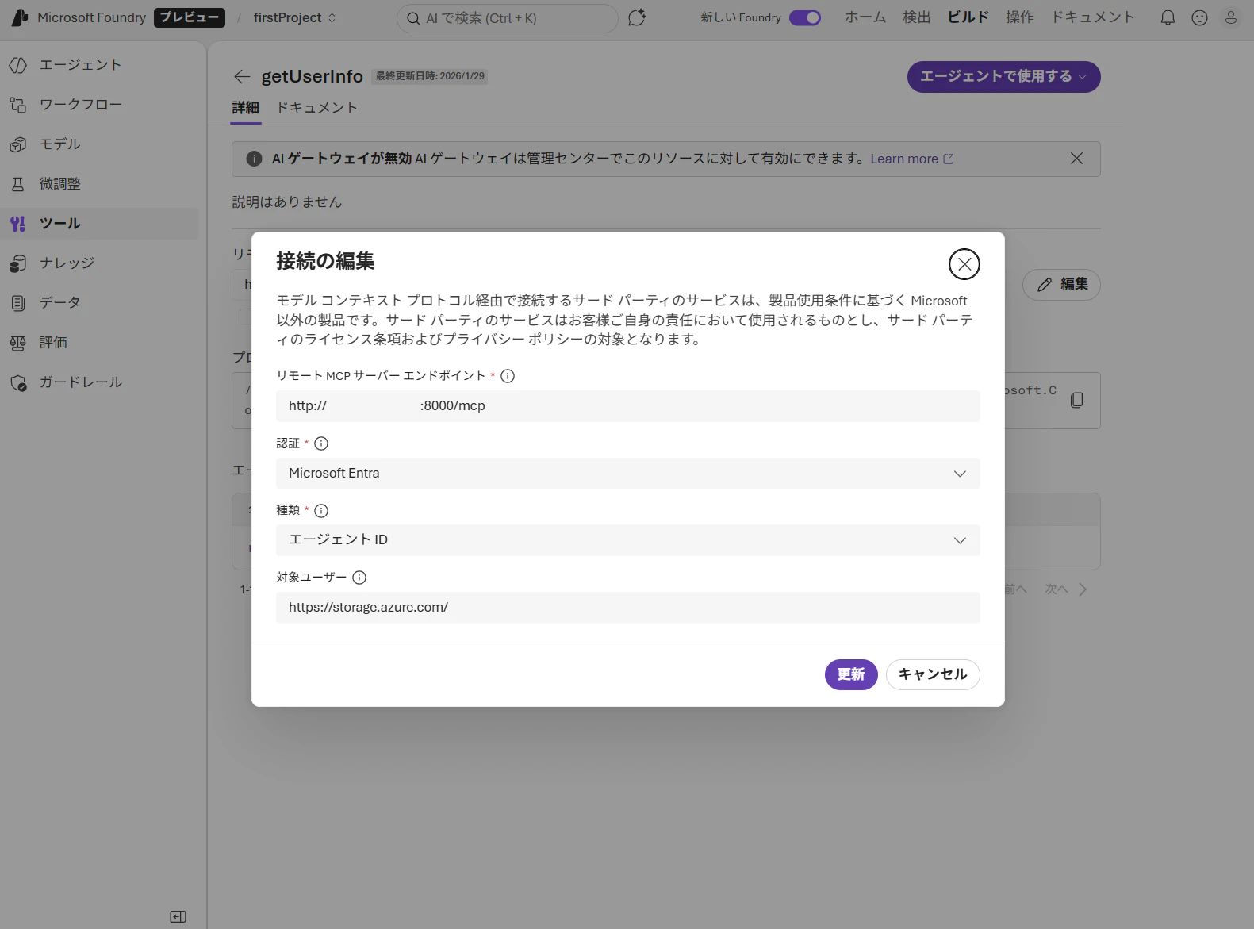1254x929 pixels.
Task: Open the feedback smiley icon
Action: (x=1199, y=17)
